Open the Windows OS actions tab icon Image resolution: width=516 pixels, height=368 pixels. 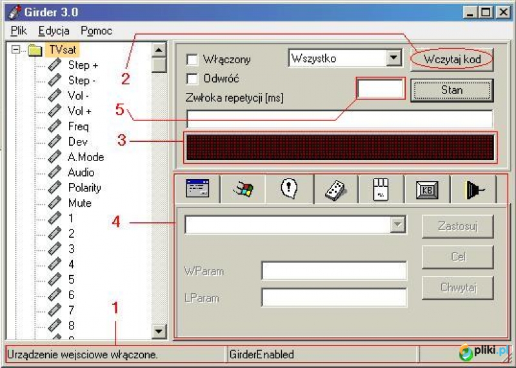(x=244, y=189)
